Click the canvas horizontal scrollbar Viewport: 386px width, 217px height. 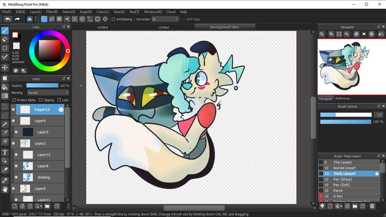pos(194,208)
